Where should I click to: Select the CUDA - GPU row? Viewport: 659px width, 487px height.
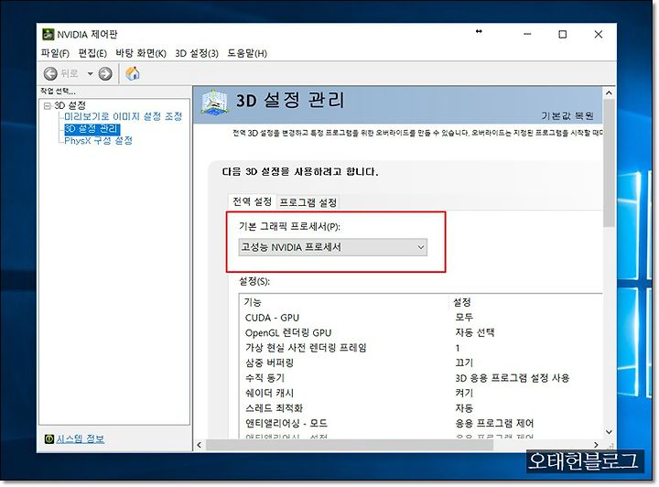point(420,318)
